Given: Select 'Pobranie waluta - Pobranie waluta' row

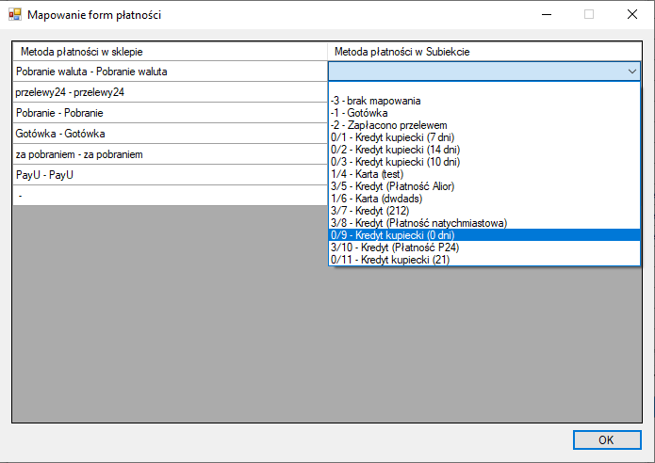Looking at the screenshot, I should coord(170,72).
